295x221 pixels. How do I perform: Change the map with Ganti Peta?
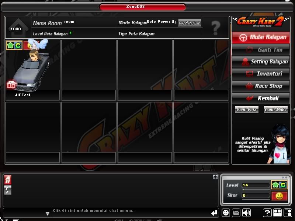pos(246,109)
